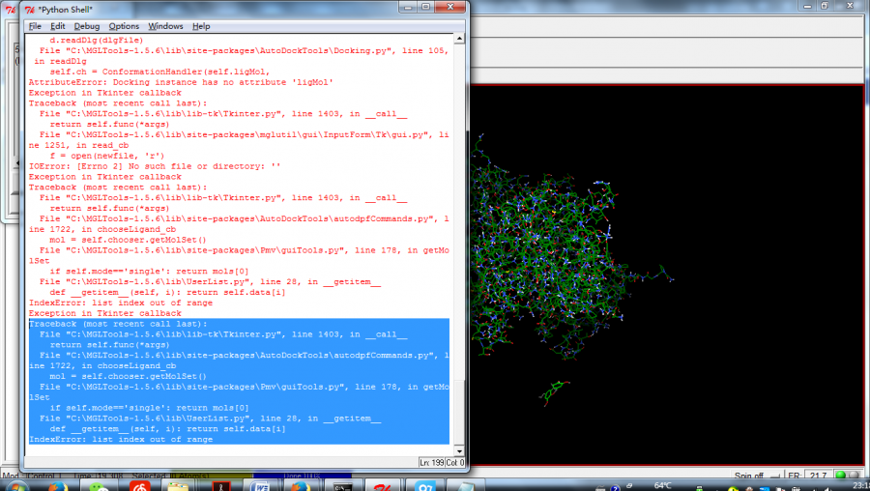Click the 'Ln: 199' status indicator

coord(431,462)
